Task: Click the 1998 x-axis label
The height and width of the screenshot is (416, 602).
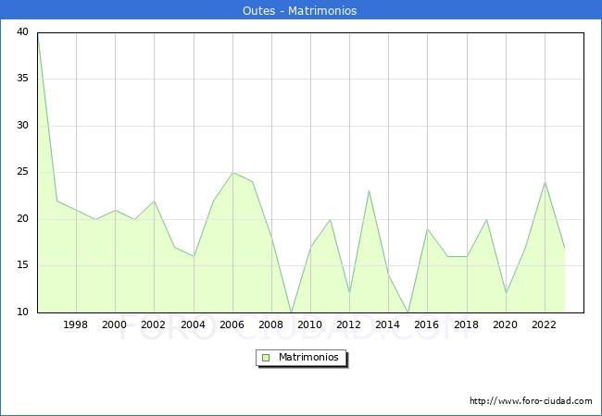Action: [x=76, y=325]
